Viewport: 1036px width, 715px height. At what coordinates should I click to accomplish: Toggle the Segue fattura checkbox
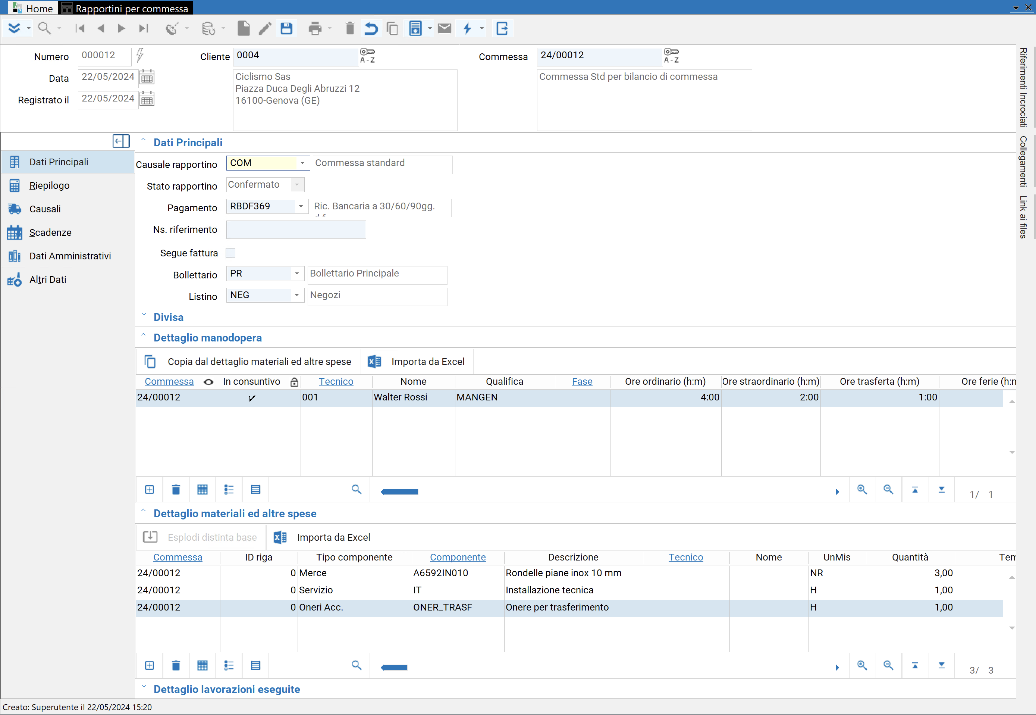[x=230, y=253]
